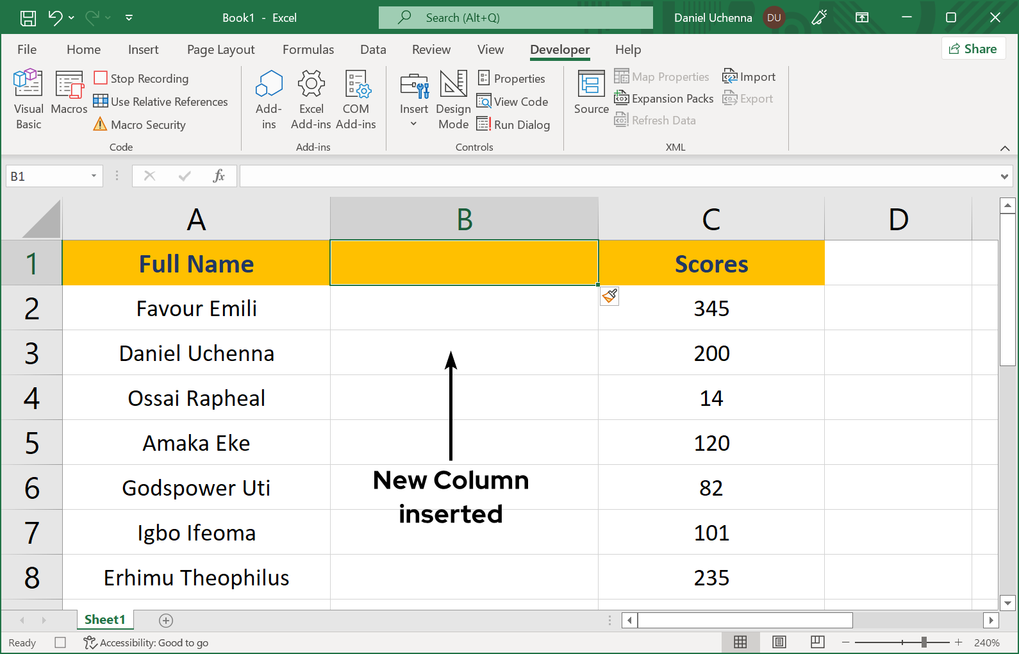Open Excel Add-ins manager
This screenshot has height=654, width=1019.
click(311, 98)
